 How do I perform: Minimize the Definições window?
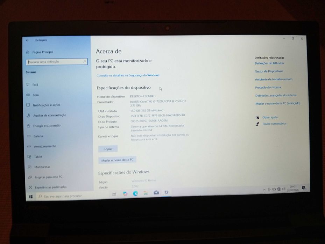click(x=284, y=38)
